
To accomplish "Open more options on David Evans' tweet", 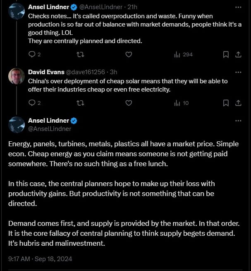I will coord(238,72).
